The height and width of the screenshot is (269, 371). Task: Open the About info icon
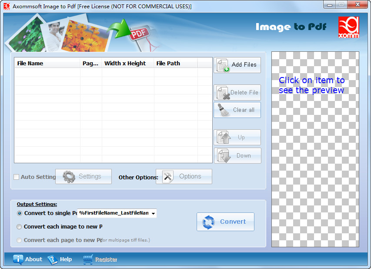(x=18, y=259)
